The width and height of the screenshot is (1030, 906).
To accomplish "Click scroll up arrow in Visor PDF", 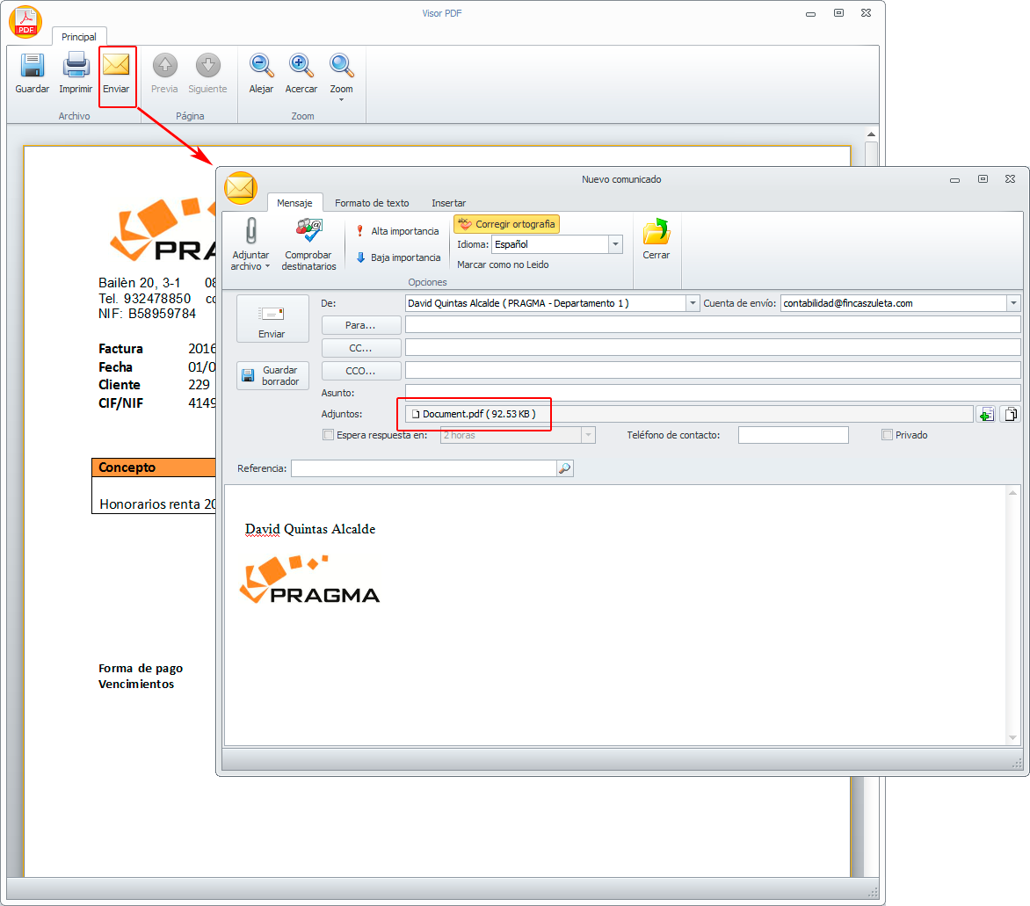I will (871, 134).
